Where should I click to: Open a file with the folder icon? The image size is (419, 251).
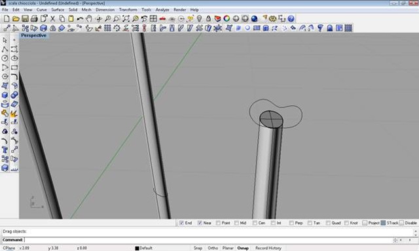coord(16,18)
